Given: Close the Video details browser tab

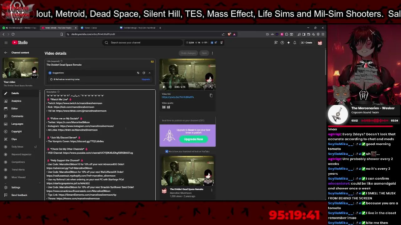Looking at the screenshot, I should tap(76, 28).
